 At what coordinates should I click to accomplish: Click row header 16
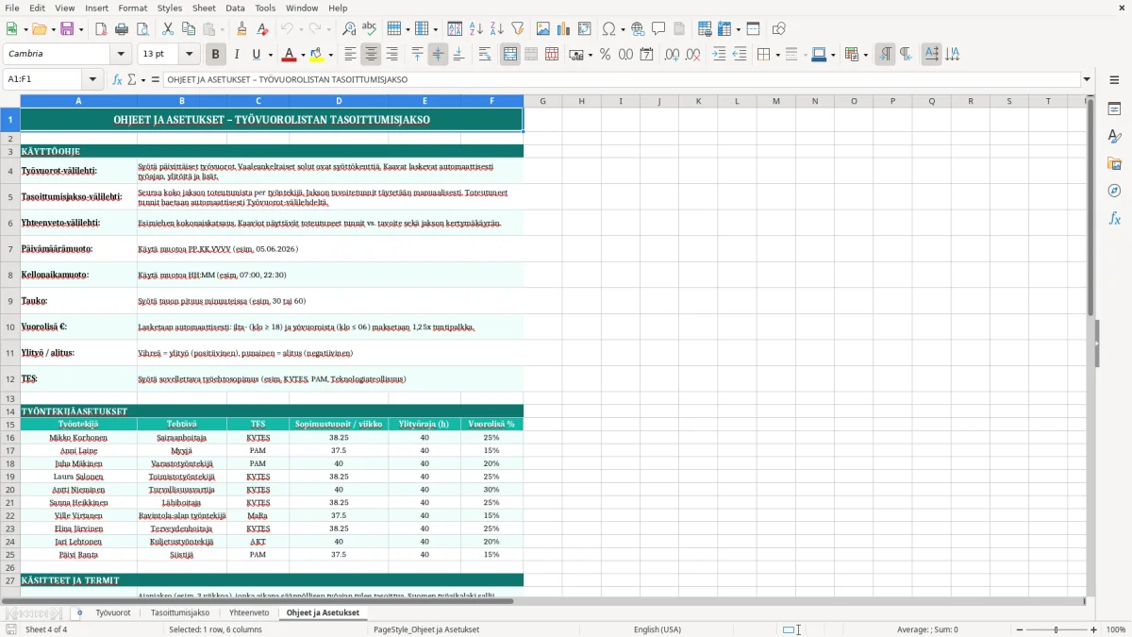point(10,438)
